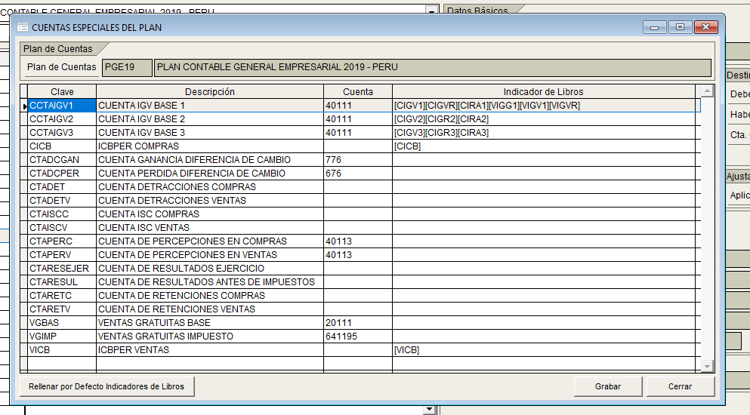Viewport: 750px width, 415px height.
Task: Click the CUENTA IGV BASE 1 description
Action: [x=210, y=106]
